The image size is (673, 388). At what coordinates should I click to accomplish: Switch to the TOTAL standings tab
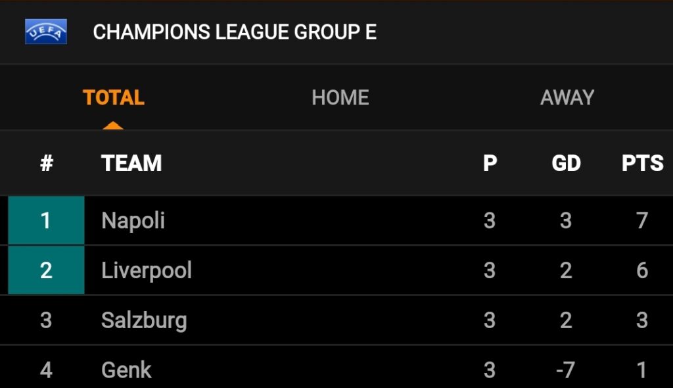113,97
